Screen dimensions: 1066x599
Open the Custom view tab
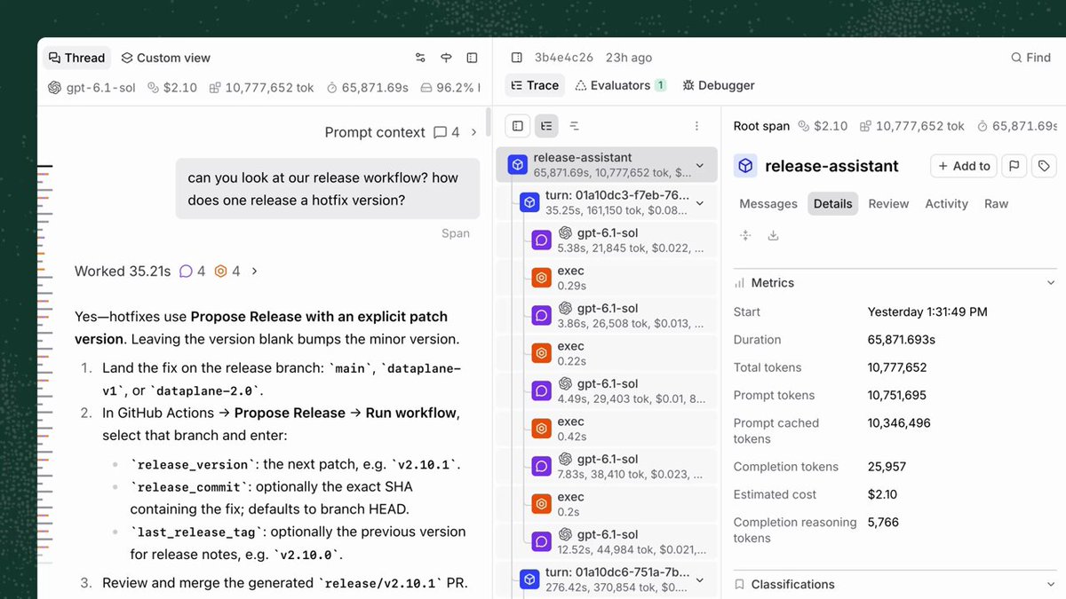[x=166, y=58]
